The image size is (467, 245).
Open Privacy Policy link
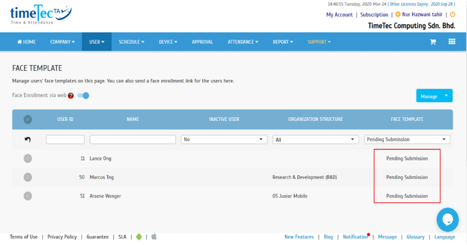[x=62, y=237]
